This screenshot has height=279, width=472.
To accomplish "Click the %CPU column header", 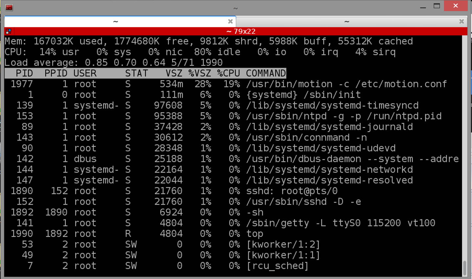I will [229, 73].
